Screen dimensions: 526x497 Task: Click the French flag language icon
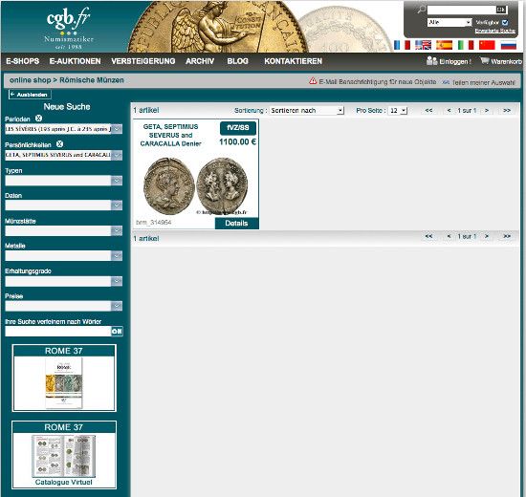402,45
